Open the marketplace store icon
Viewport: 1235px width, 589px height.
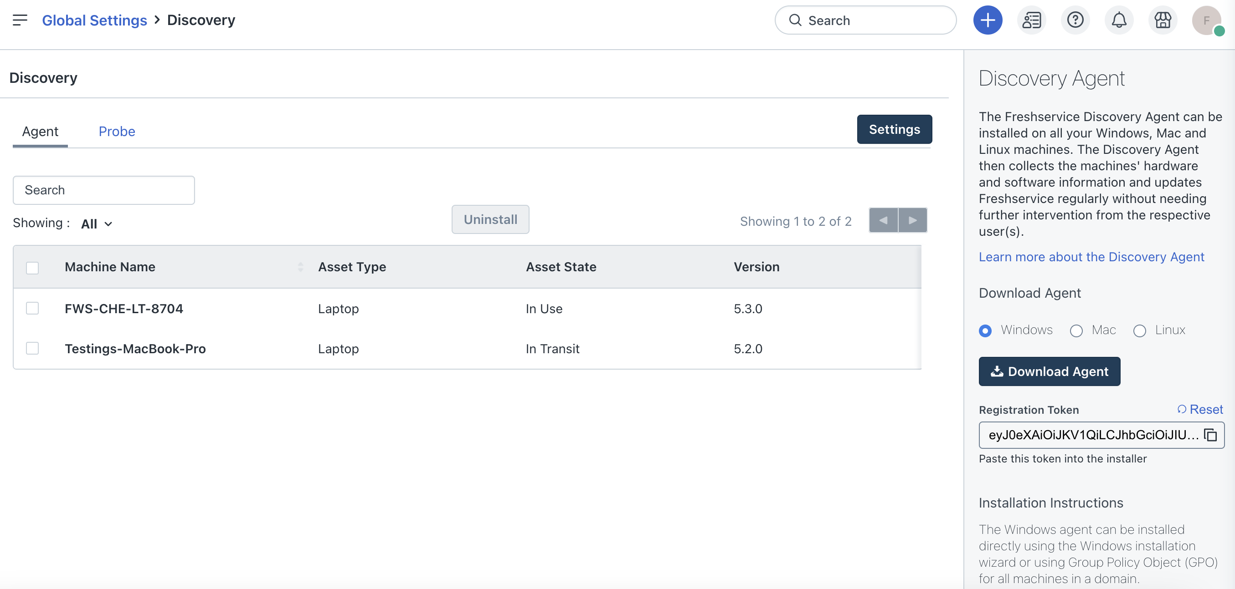pos(1162,20)
